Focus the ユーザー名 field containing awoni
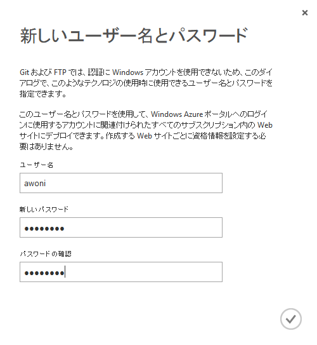This screenshot has height=345, width=317. click(121, 183)
